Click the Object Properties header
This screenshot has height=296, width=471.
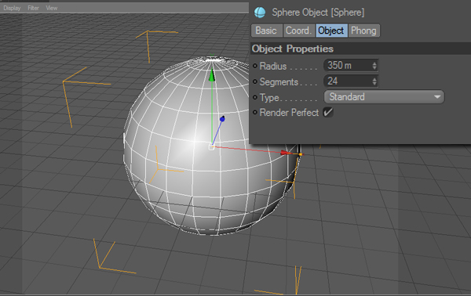tap(293, 49)
